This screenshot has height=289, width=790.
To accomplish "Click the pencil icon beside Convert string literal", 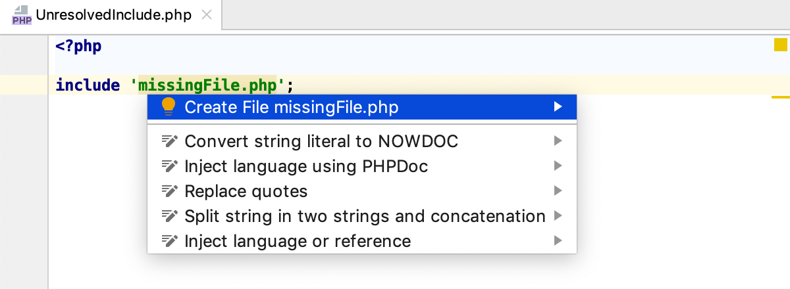I will [170, 141].
